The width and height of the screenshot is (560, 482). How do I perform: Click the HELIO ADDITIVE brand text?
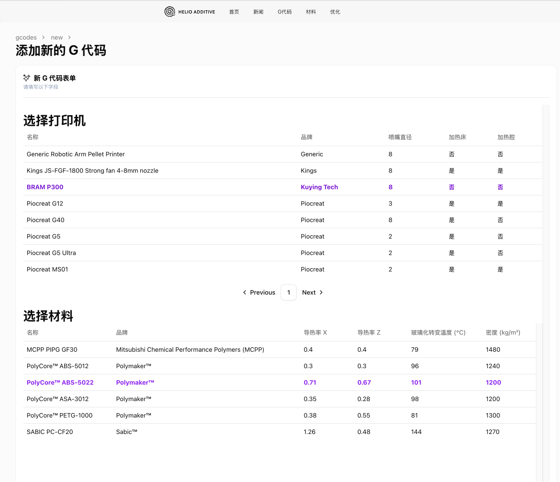click(197, 12)
